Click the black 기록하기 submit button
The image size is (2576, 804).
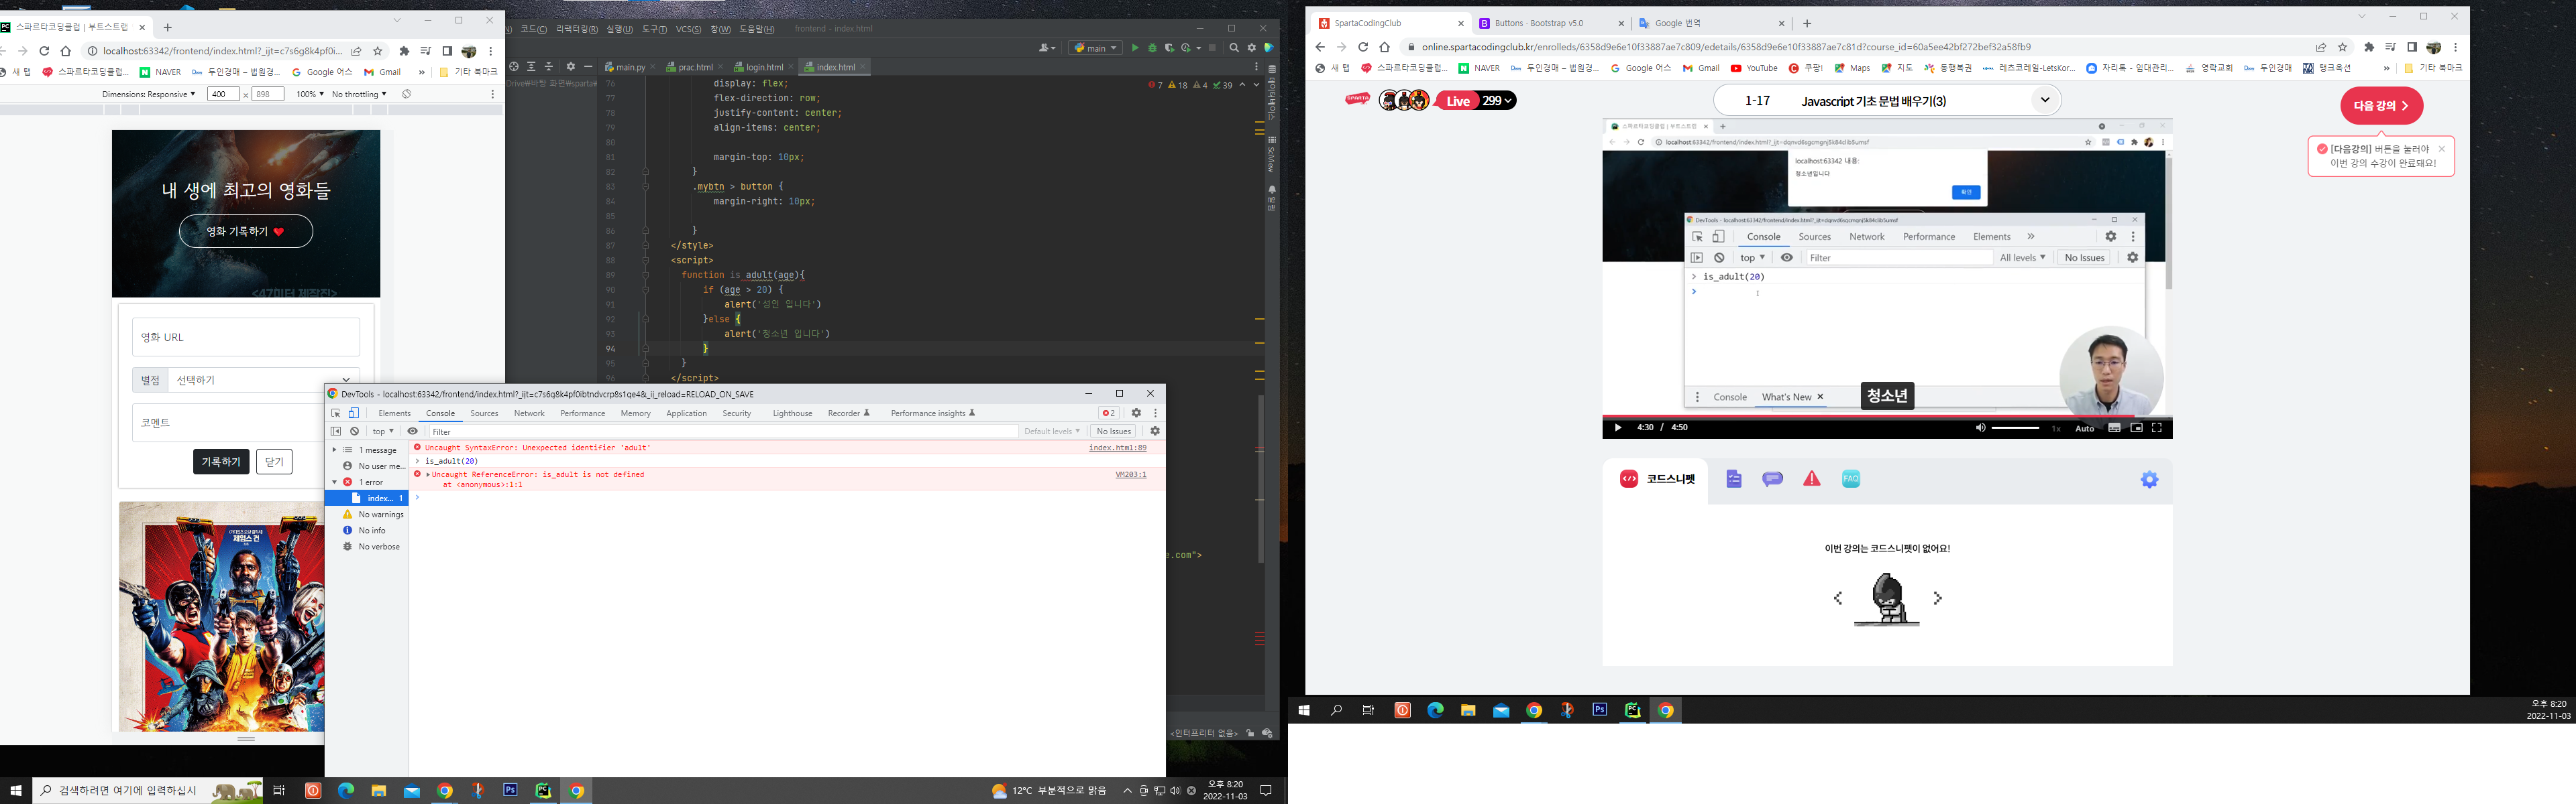(221, 462)
